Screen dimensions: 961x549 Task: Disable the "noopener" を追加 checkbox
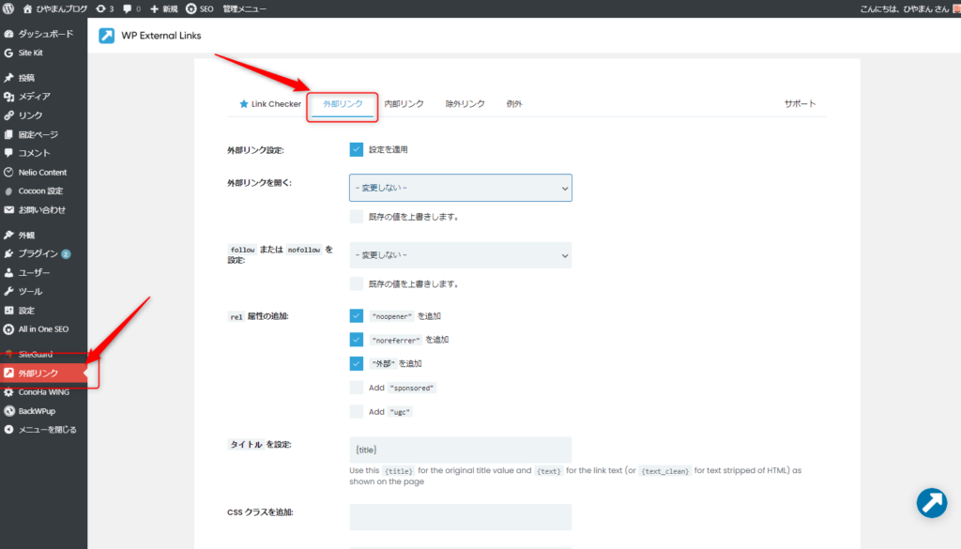tap(357, 316)
